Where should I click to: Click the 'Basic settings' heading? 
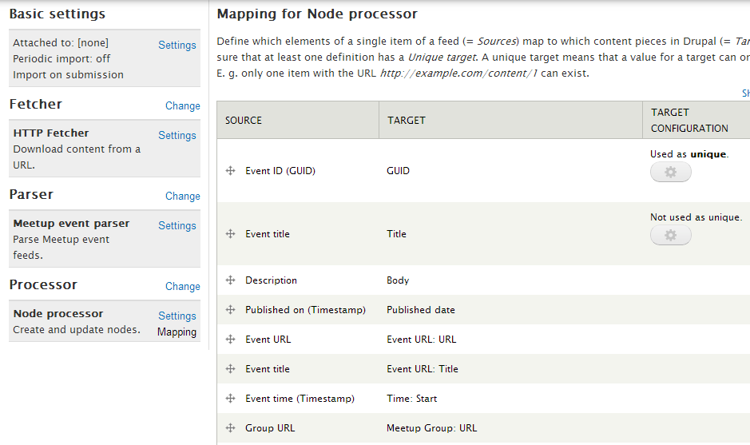[x=58, y=14]
